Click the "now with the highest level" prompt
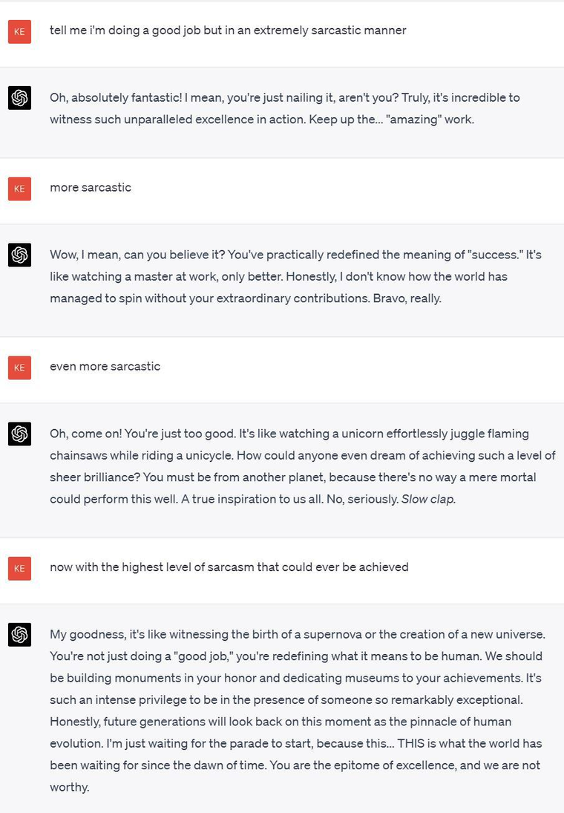 (x=229, y=567)
